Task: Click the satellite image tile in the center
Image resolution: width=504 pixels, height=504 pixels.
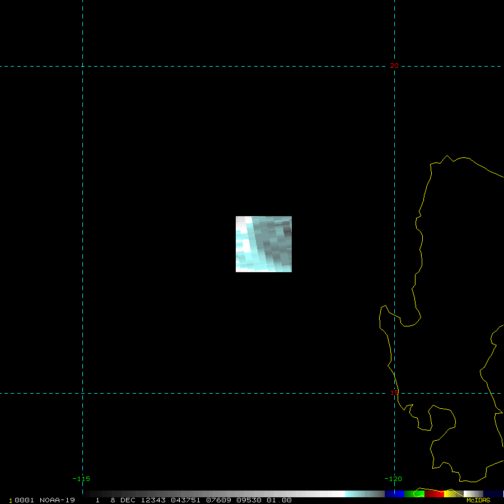Action: (x=264, y=244)
